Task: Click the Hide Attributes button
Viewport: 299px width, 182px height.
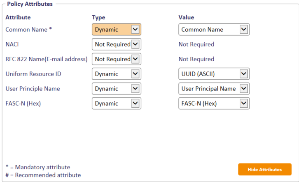Action: point(264,169)
